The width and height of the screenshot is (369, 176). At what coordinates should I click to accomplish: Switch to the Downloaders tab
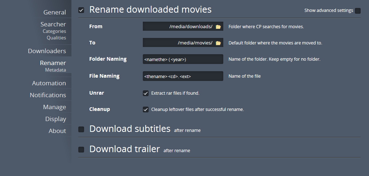pyautogui.click(x=47, y=51)
